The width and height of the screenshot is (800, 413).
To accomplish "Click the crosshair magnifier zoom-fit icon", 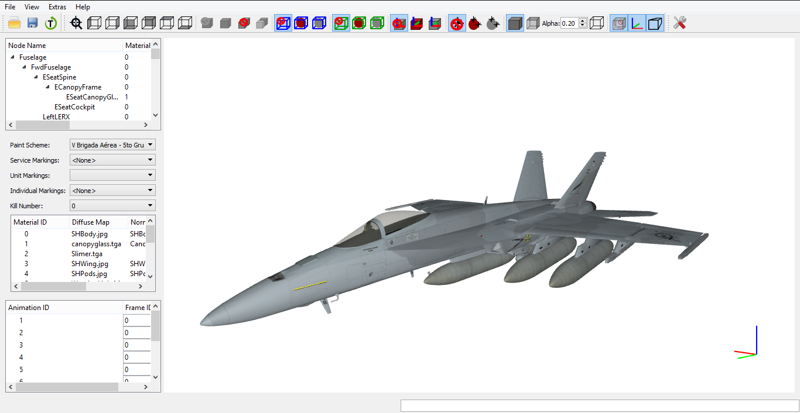I will point(76,23).
